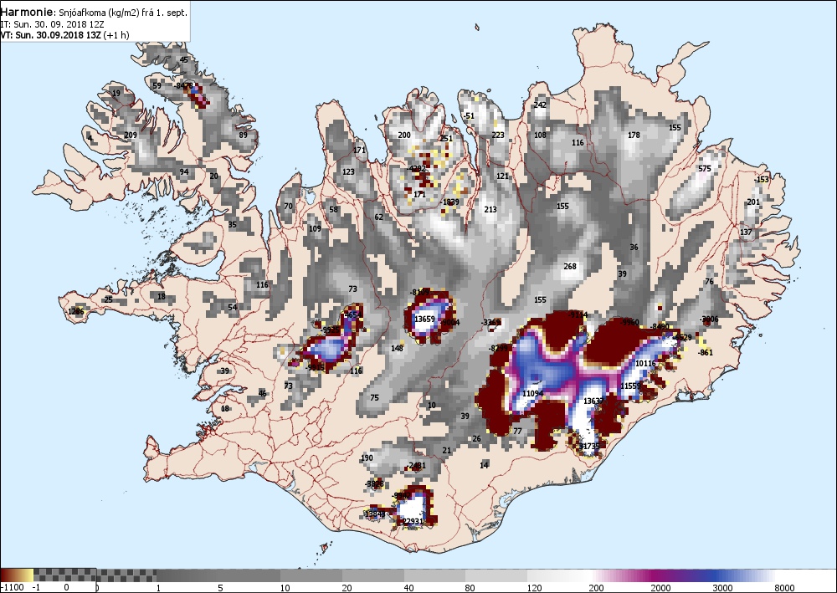Screen dimensions: 837x593
Task: Select the IT: Sun. 30. 09. 2018 12Z line
Action: pos(52,24)
